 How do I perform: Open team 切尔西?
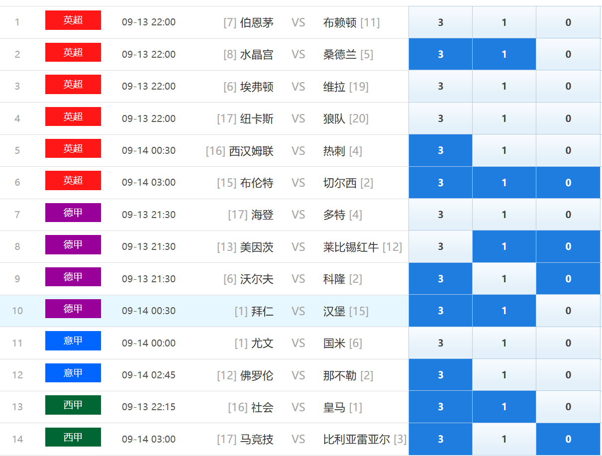[340, 183]
